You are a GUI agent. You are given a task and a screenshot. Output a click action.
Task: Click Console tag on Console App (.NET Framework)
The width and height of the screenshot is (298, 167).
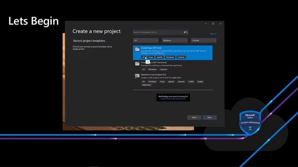coord(163,70)
